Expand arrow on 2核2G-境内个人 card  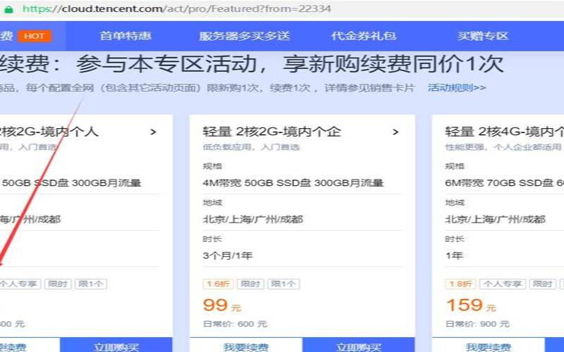[153, 132]
